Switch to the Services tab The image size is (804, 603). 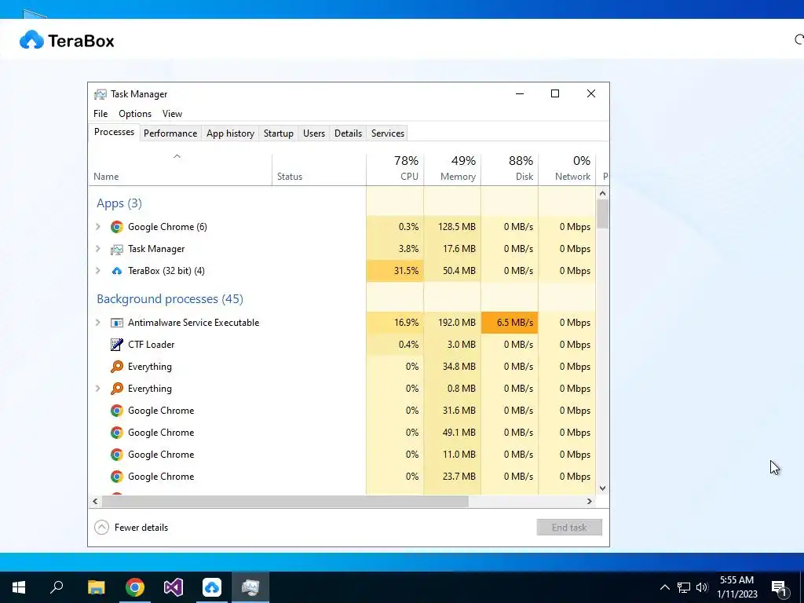388,133
